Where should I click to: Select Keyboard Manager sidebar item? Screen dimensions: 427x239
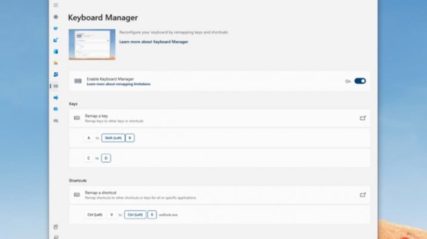pyautogui.click(x=56, y=86)
